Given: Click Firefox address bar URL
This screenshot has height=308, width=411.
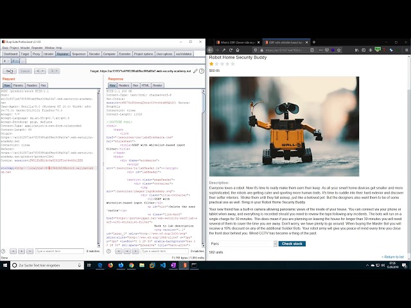Looking at the screenshot, I should coord(283,50).
